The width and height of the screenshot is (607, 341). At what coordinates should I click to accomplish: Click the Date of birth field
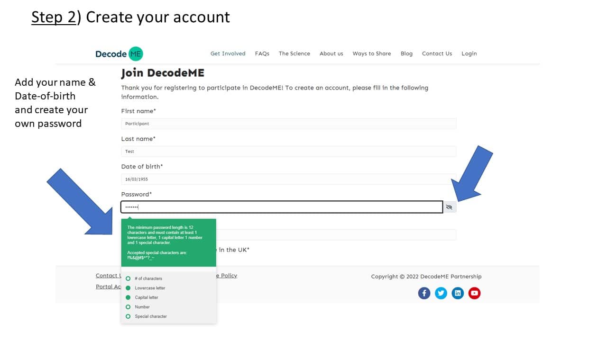[289, 179]
